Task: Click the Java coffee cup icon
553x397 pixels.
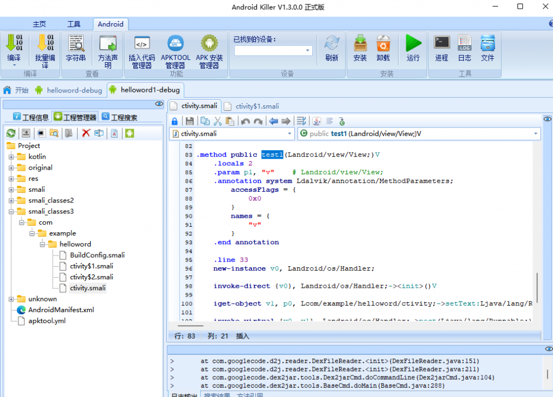Action: point(316,121)
